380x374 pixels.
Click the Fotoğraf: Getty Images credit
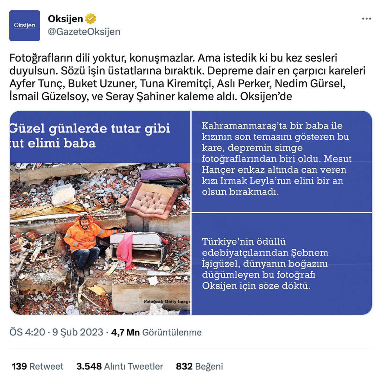[x=167, y=301]
